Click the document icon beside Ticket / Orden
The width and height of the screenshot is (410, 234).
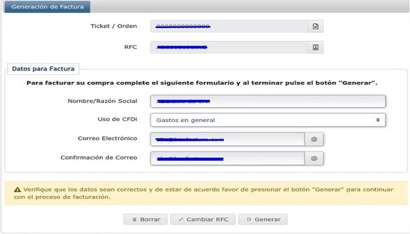[x=315, y=26]
